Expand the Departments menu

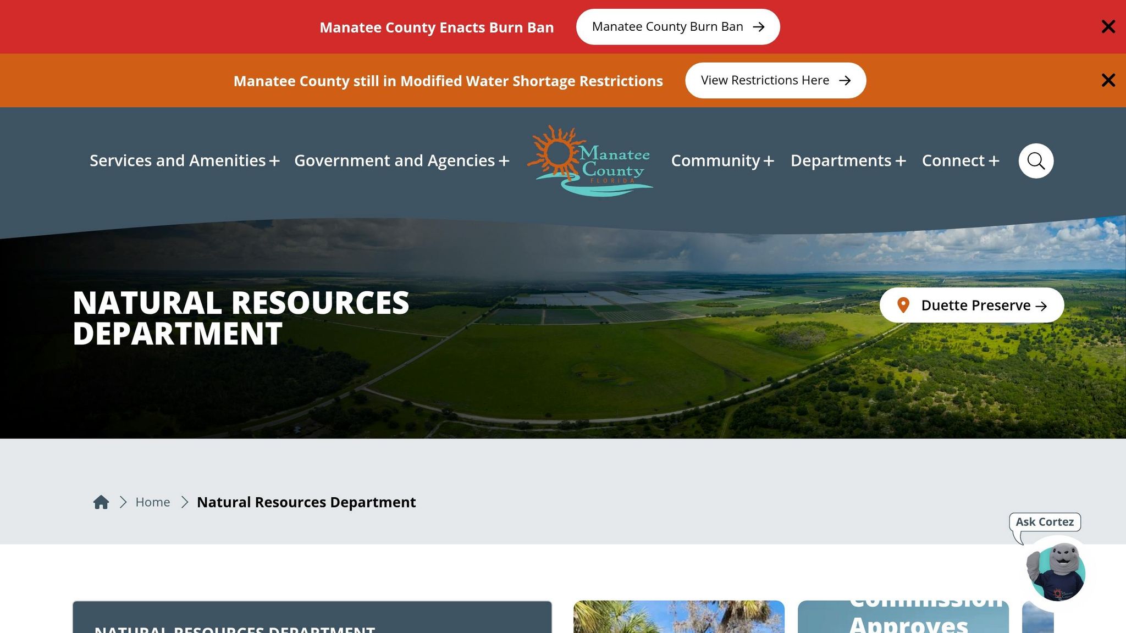848,160
